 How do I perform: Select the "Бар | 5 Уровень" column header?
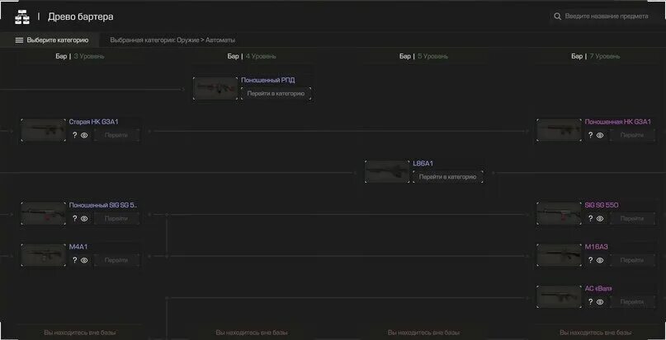(423, 56)
